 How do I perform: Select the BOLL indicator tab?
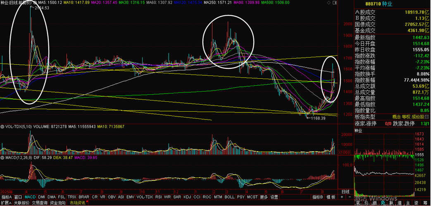pos(229,197)
